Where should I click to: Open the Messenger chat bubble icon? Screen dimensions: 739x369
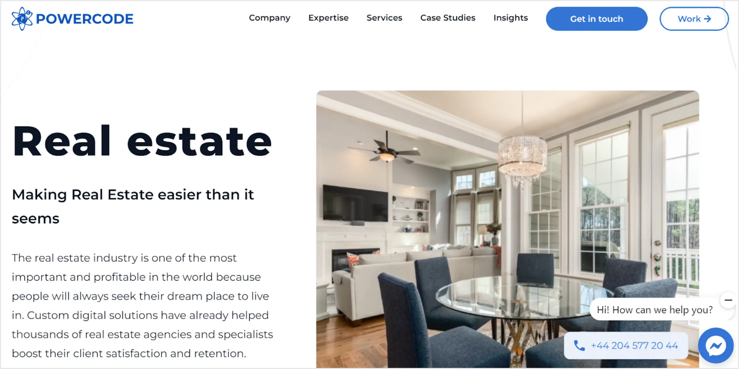[716, 346]
